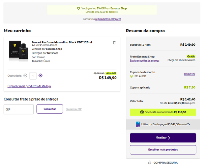The image size is (206, 168).
Task: Click the quantity number field
Action: [33, 76]
